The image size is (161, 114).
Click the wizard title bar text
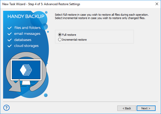(x=41, y=4)
